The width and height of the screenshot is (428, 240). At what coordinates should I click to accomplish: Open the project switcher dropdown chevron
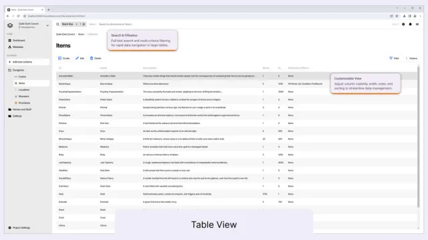tap(47, 25)
